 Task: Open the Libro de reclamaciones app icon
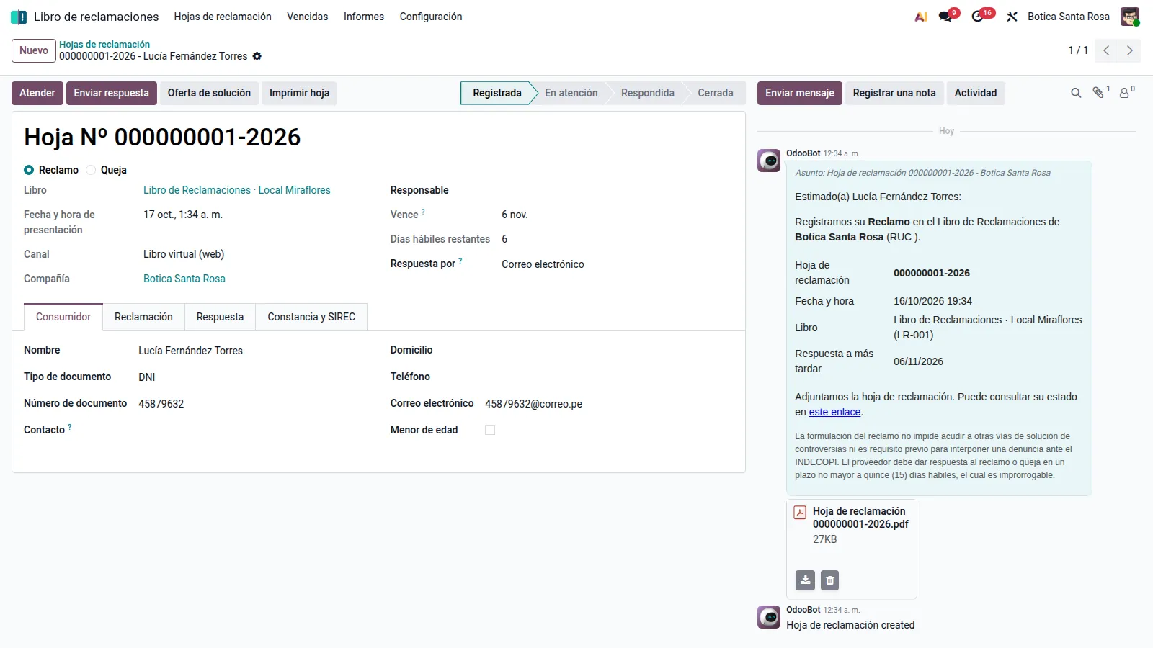19,17
